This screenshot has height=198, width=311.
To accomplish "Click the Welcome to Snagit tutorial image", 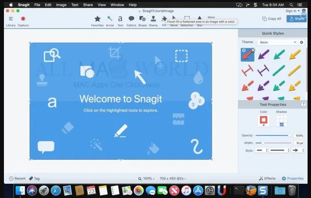I will click(121, 101).
